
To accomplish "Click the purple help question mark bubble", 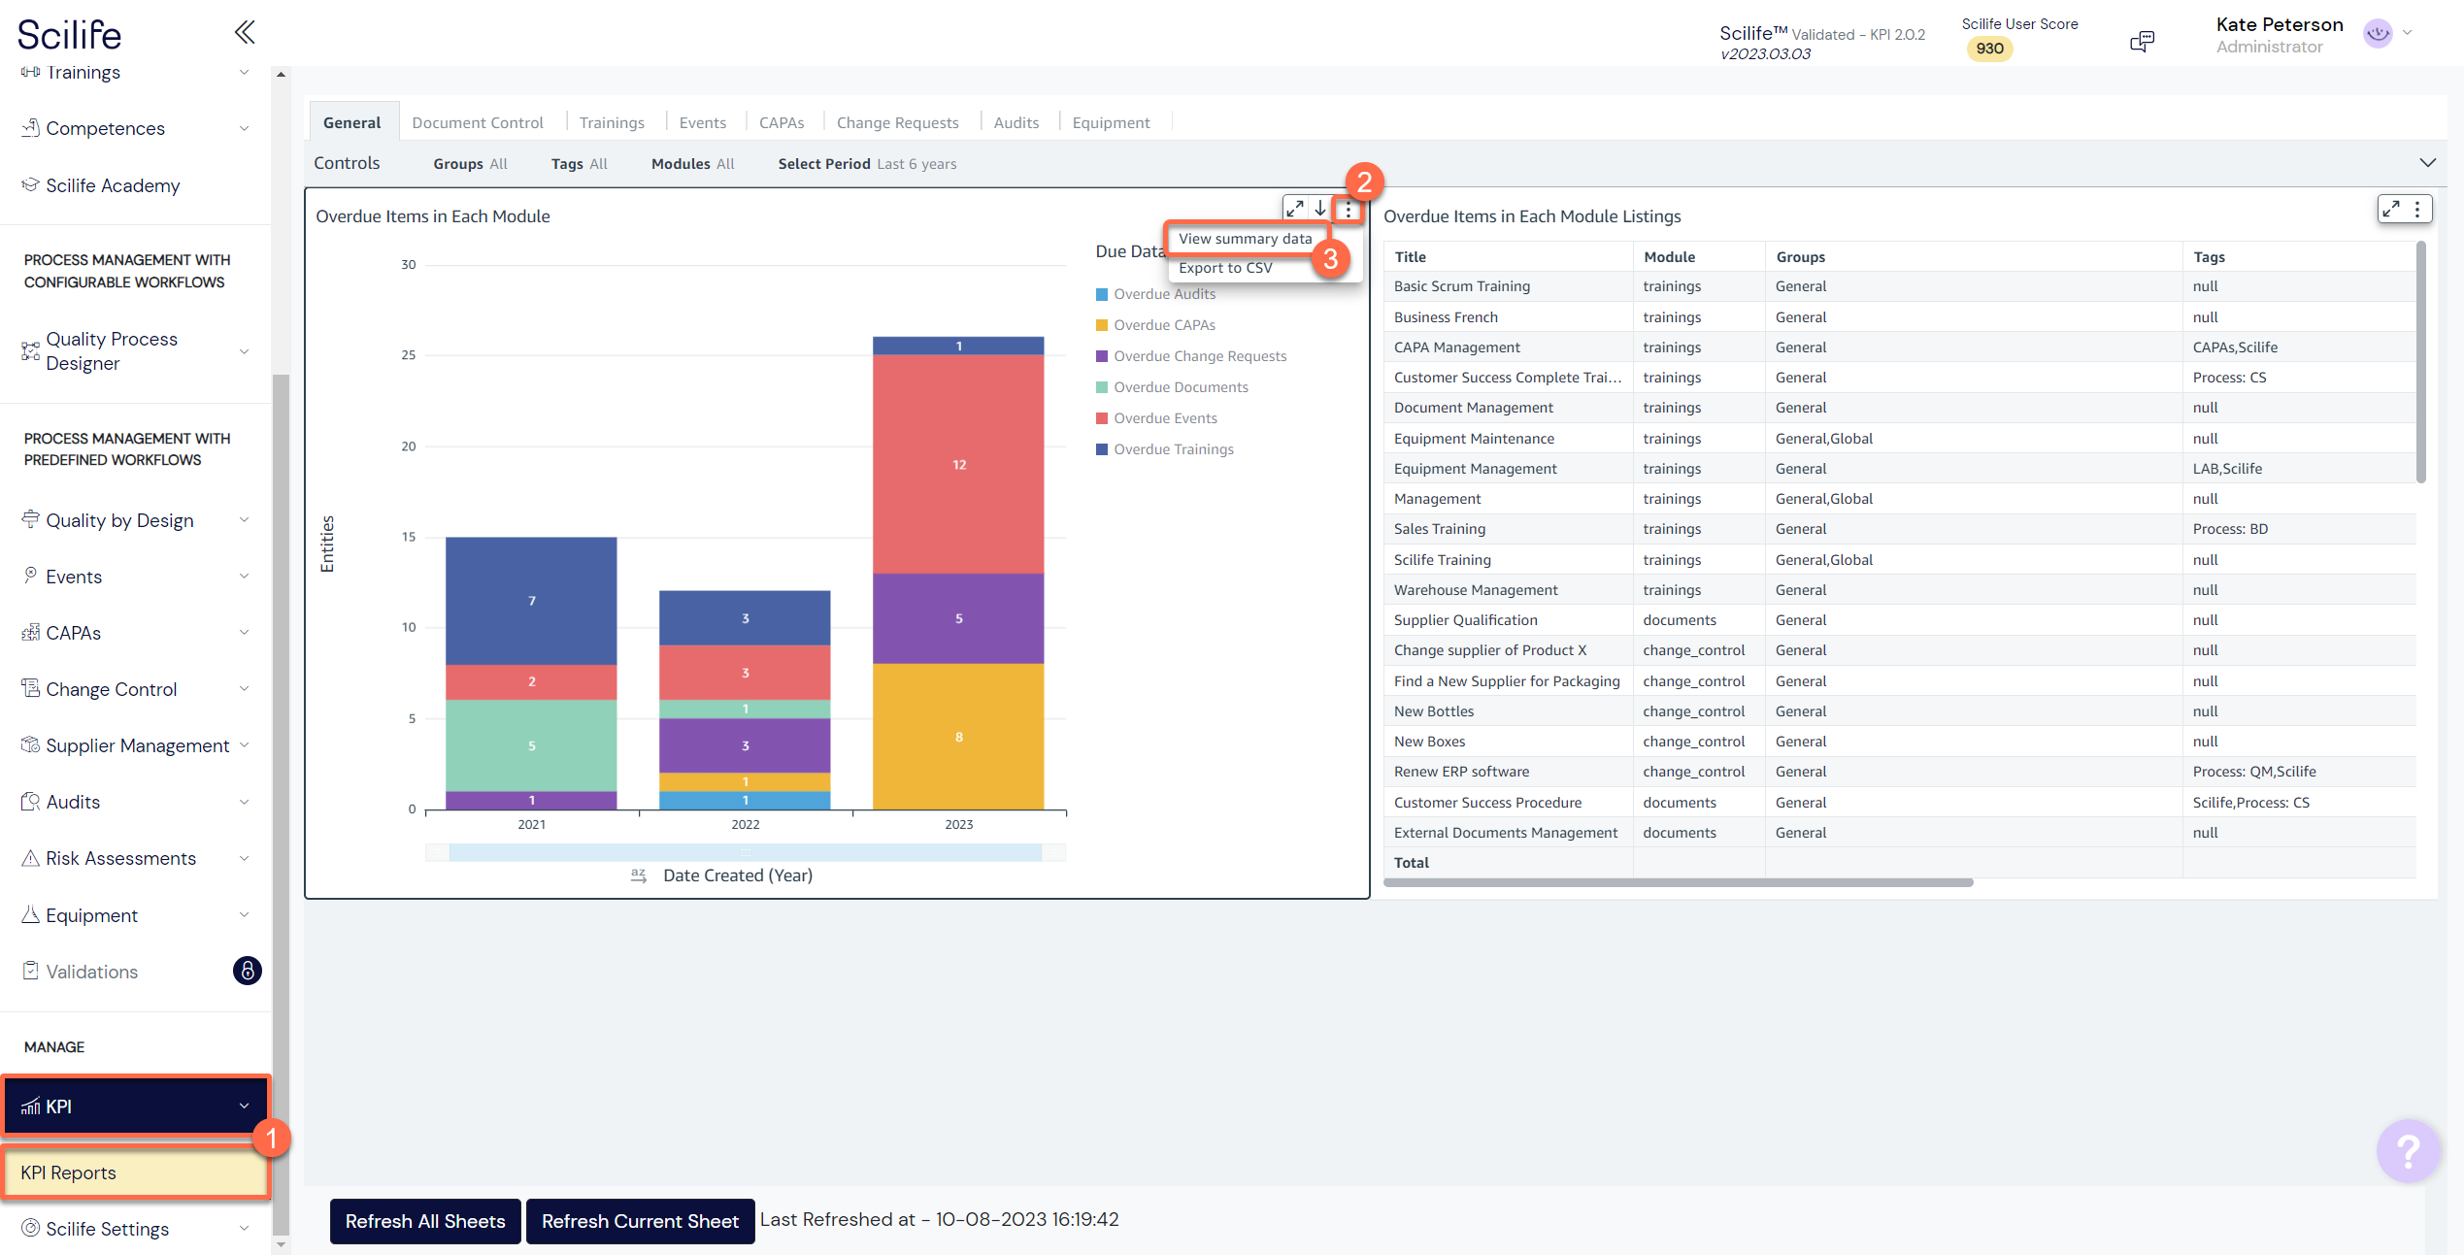I will [2408, 1151].
